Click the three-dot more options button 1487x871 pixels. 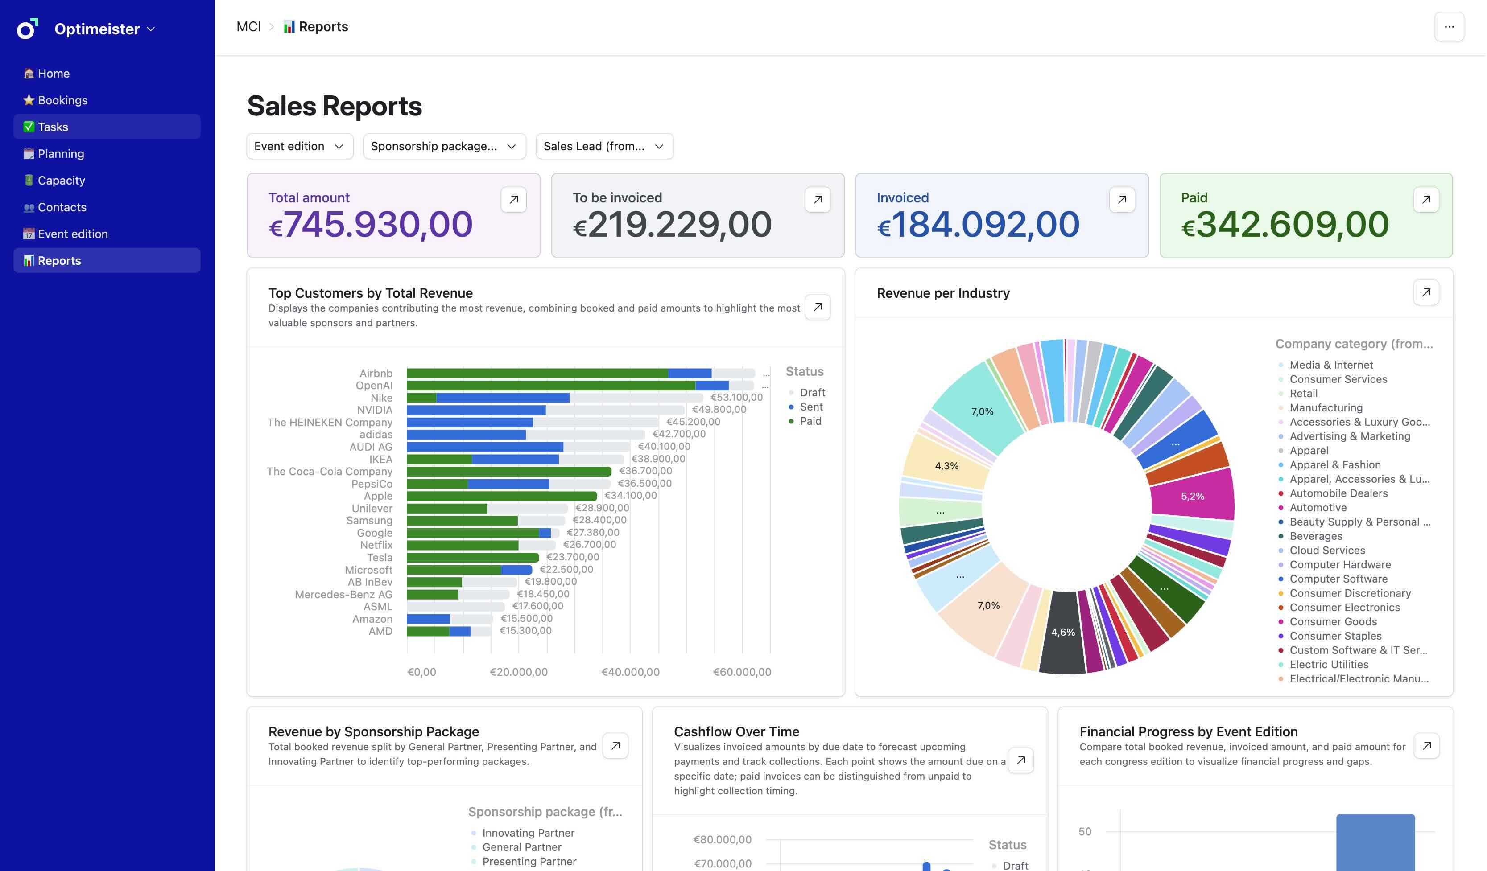click(x=1449, y=27)
